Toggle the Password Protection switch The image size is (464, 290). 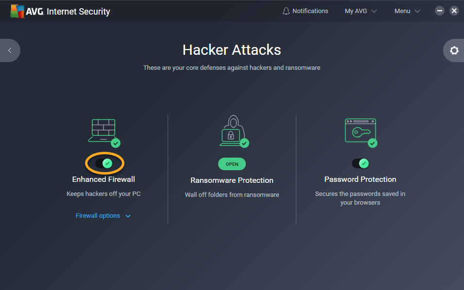tap(360, 163)
